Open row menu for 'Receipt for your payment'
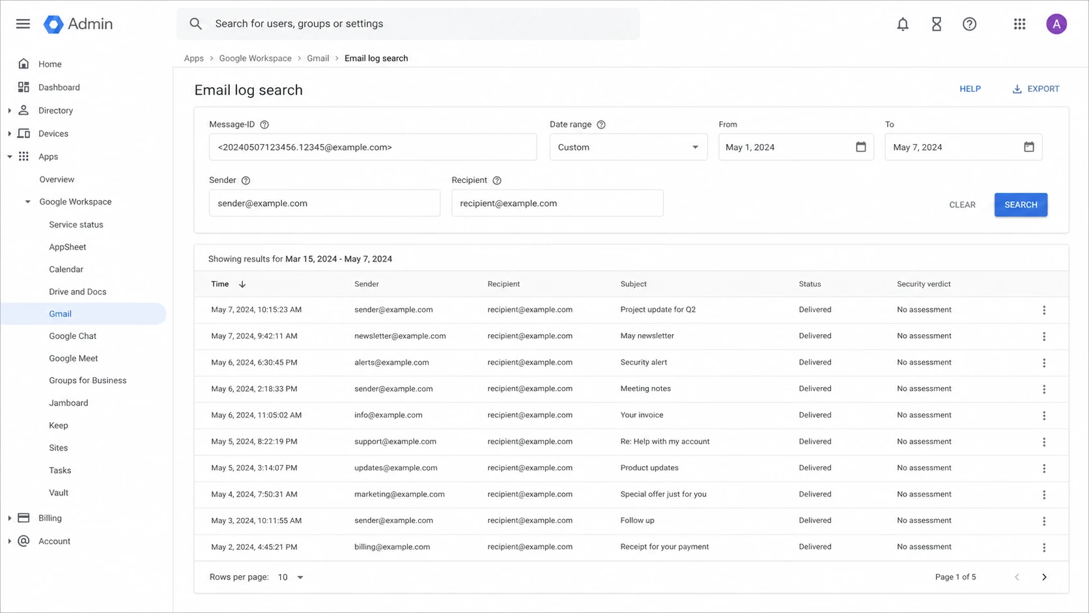Screen dimensions: 1089x613 pyautogui.click(x=1044, y=547)
